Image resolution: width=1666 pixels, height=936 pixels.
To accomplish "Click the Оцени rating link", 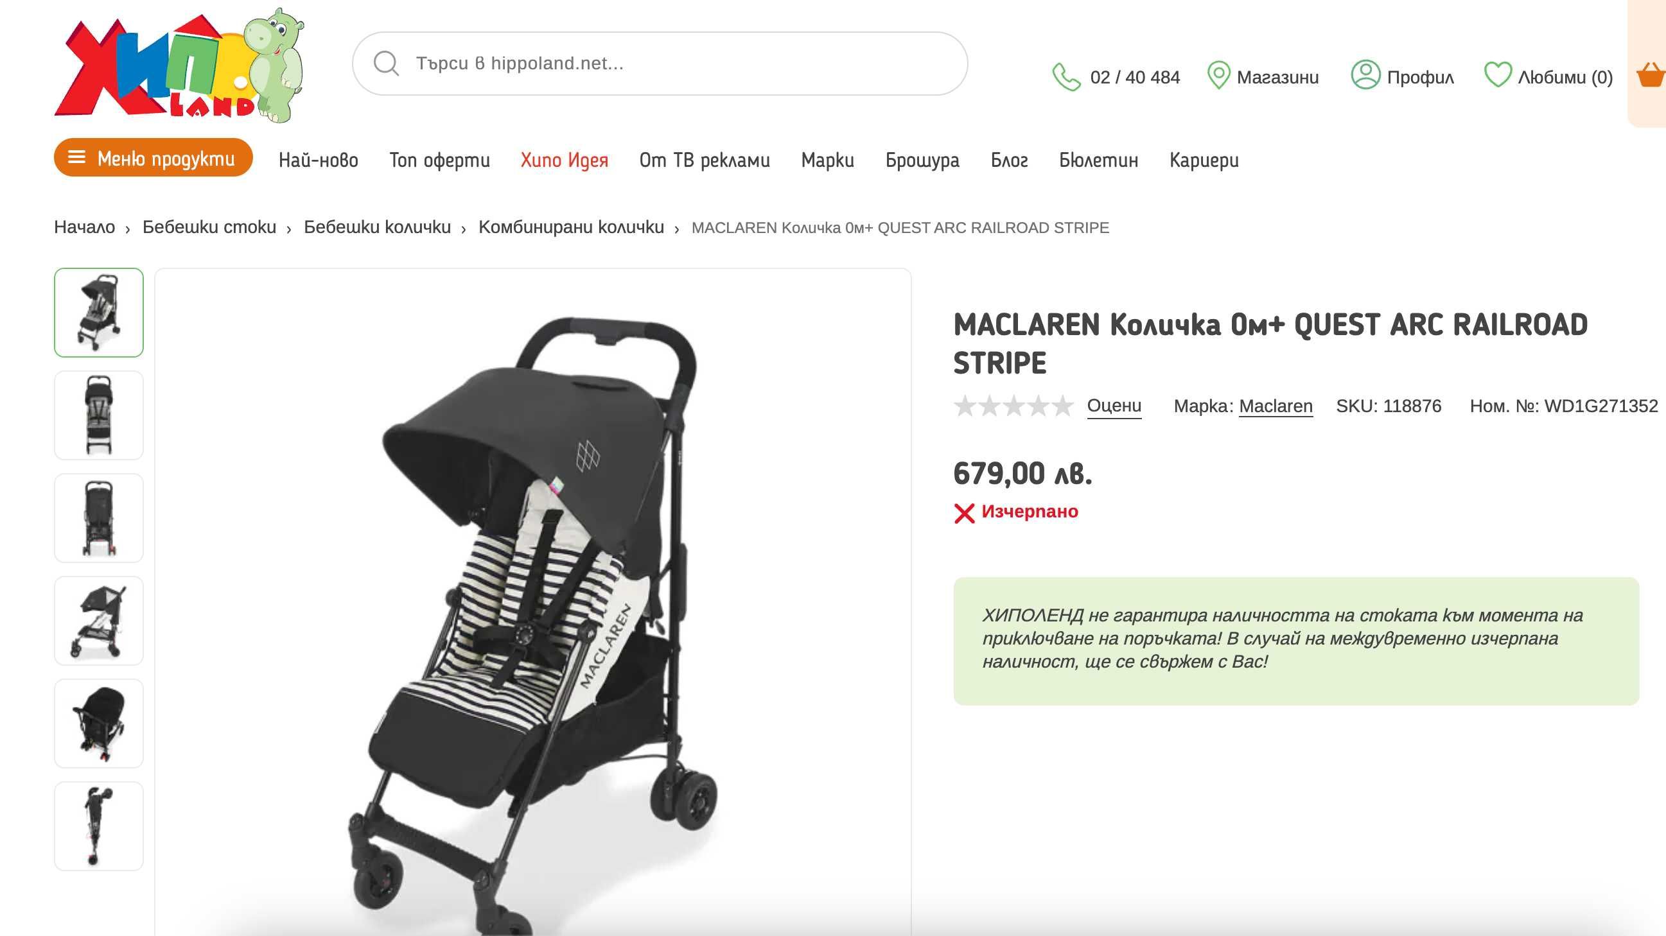I will pos(1114,406).
